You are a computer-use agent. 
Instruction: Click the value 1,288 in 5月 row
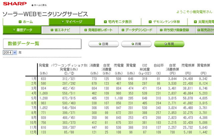[x=43, y=98]
